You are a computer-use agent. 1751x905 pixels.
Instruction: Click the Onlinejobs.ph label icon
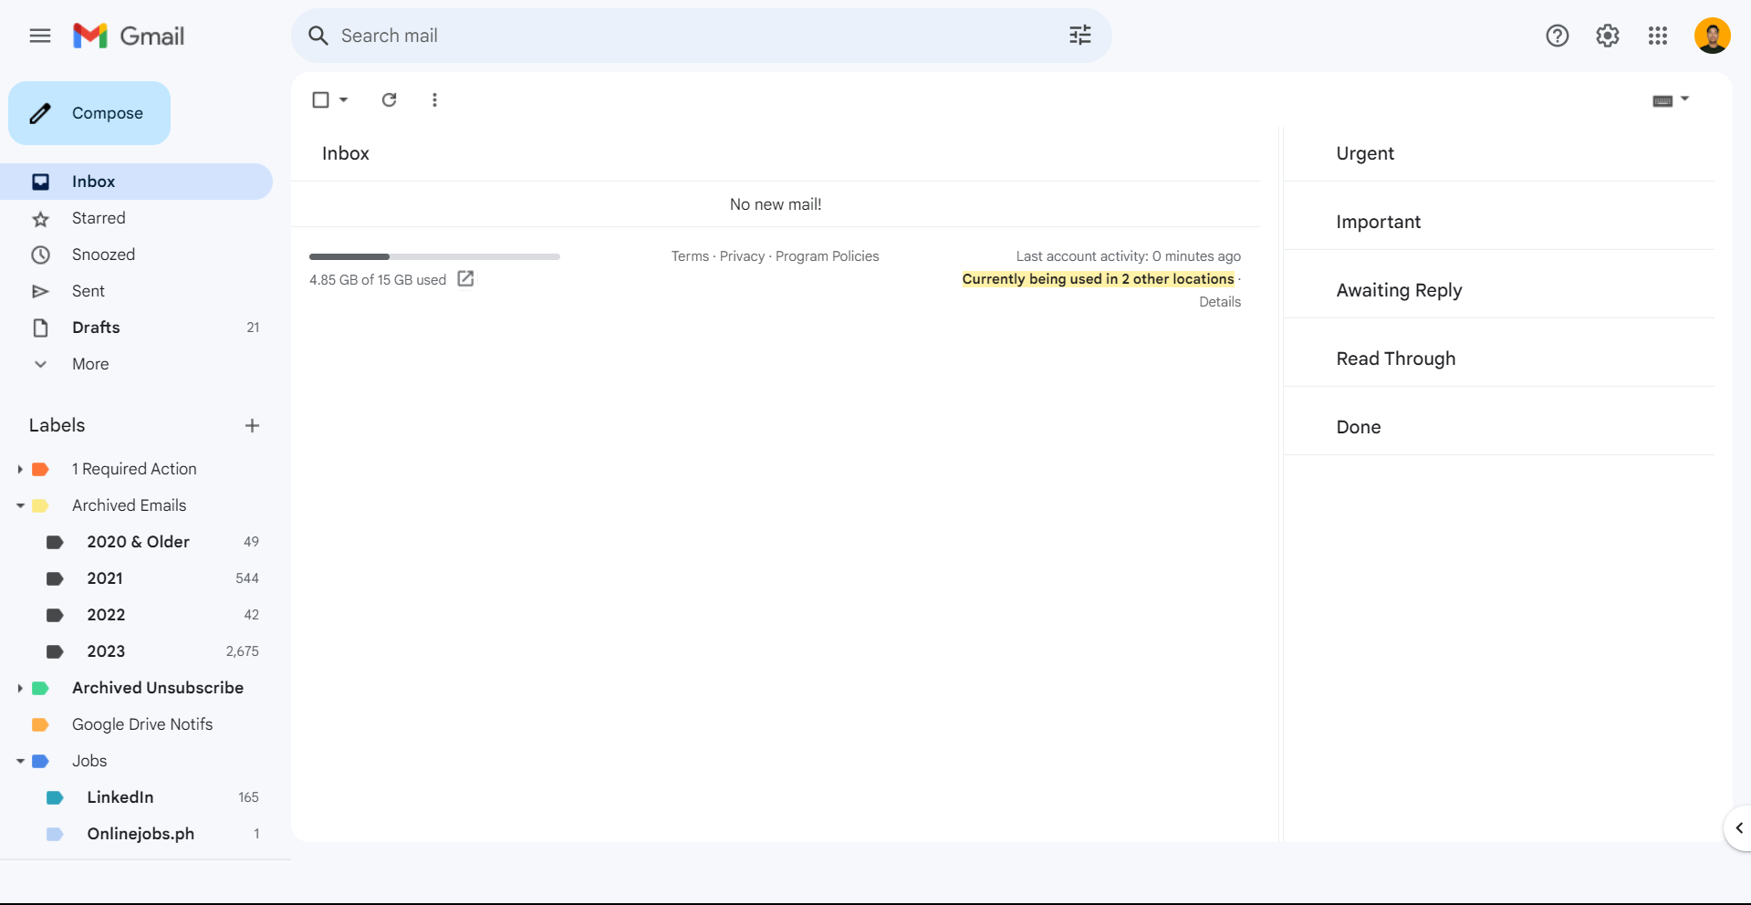[55, 834]
